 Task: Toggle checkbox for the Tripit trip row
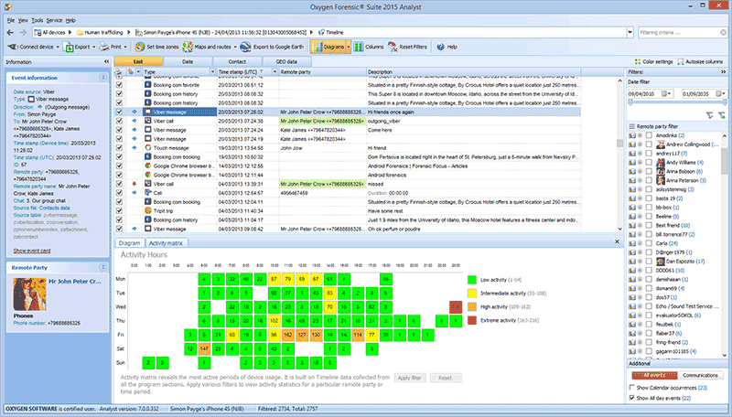click(120, 211)
